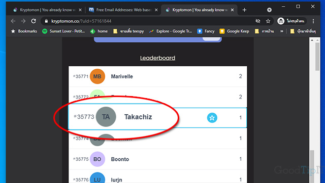
Task: Click the blue star badge beside Takachiz
Action: pos(212,118)
